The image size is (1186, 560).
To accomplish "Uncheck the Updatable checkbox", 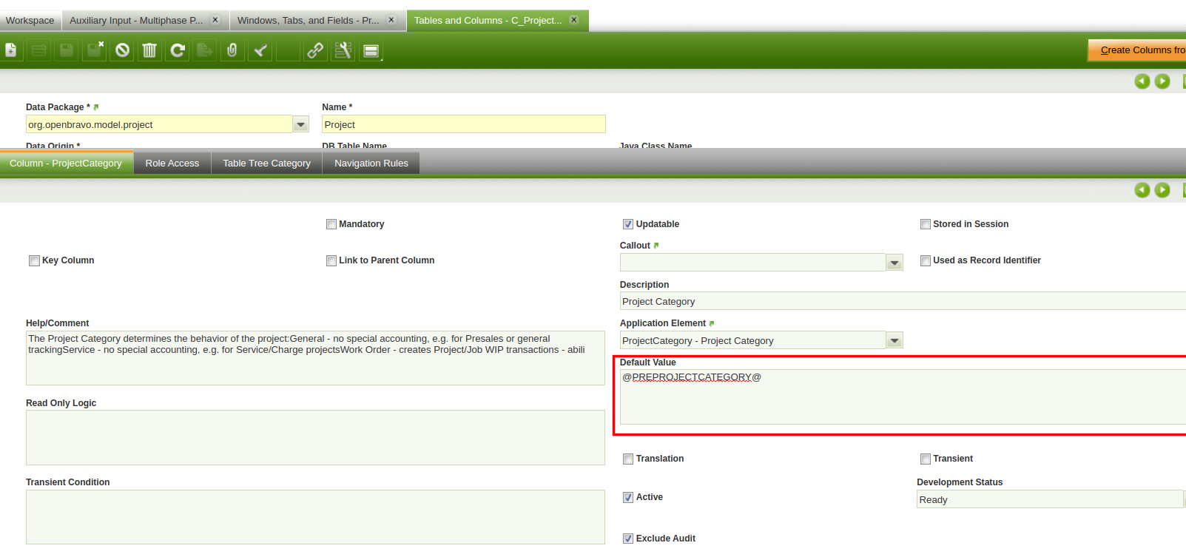I will click(628, 224).
